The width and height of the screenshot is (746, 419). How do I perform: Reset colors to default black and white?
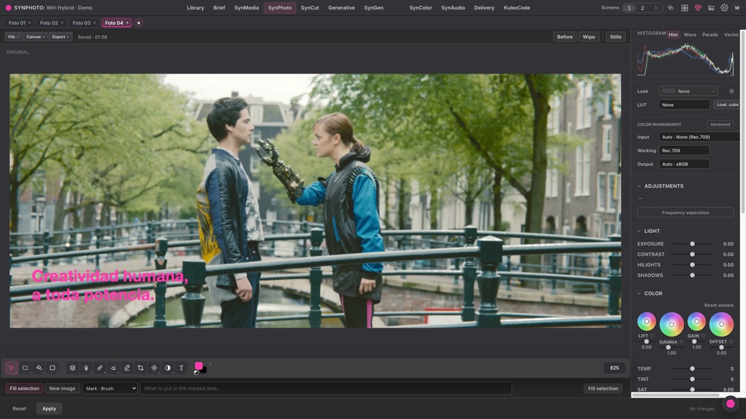(x=196, y=372)
